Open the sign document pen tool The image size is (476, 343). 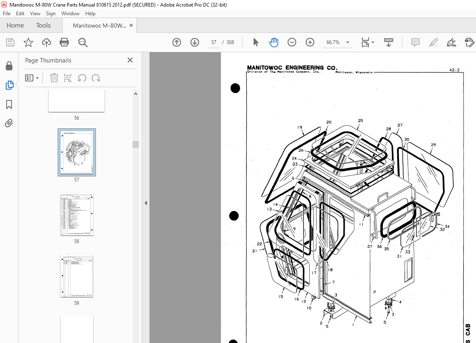[451, 42]
